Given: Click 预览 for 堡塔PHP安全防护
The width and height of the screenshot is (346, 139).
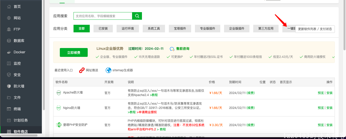Looking at the screenshot, I should [x=321, y=125].
